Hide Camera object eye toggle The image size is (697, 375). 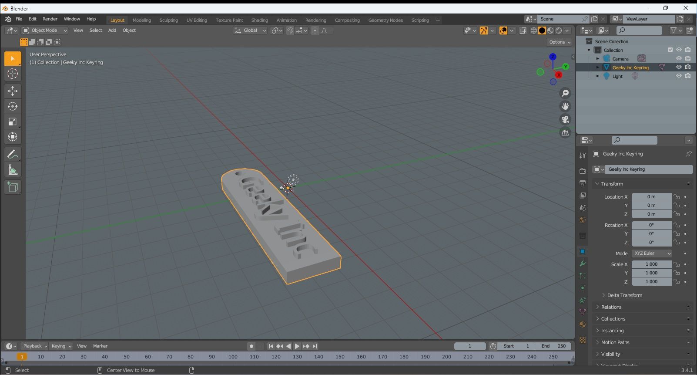point(679,58)
